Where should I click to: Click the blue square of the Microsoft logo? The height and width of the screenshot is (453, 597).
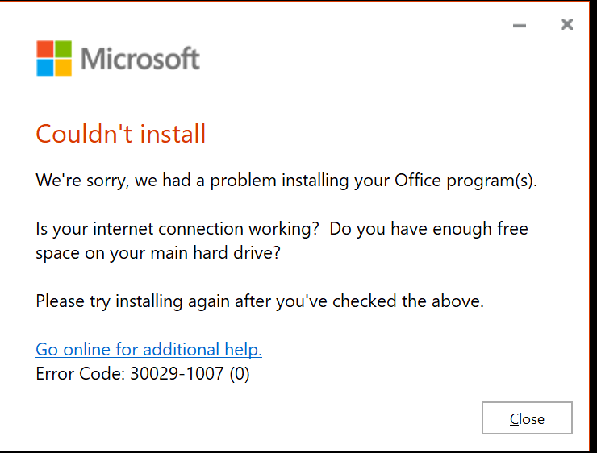pos(44,67)
